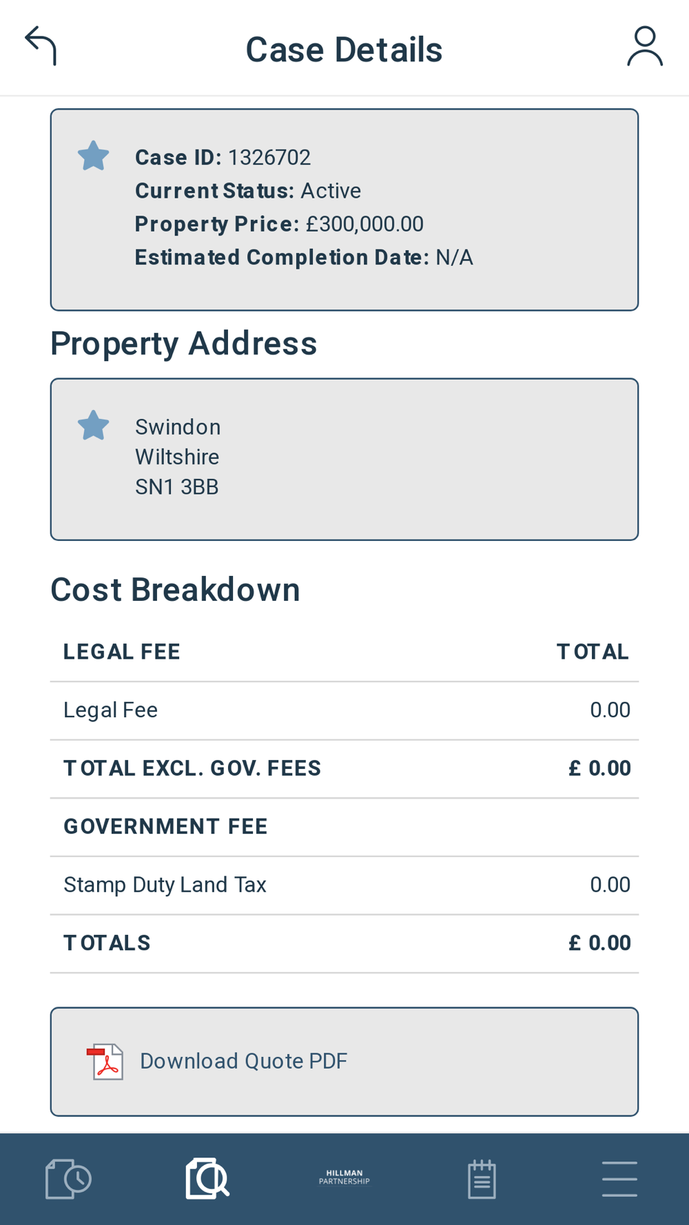Open the user profile icon
Viewport: 689px width, 1225px height.
[x=645, y=46]
